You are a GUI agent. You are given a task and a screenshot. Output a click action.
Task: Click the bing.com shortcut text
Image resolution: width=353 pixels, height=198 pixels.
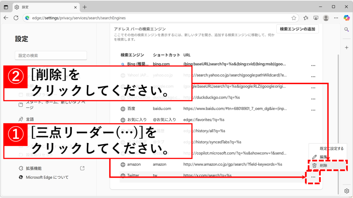pos(161,64)
